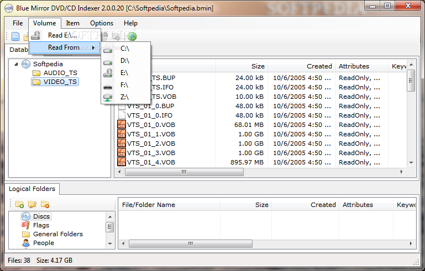Switch to the Logical Folders tab
Screen dimensions: 425x271
[32, 189]
